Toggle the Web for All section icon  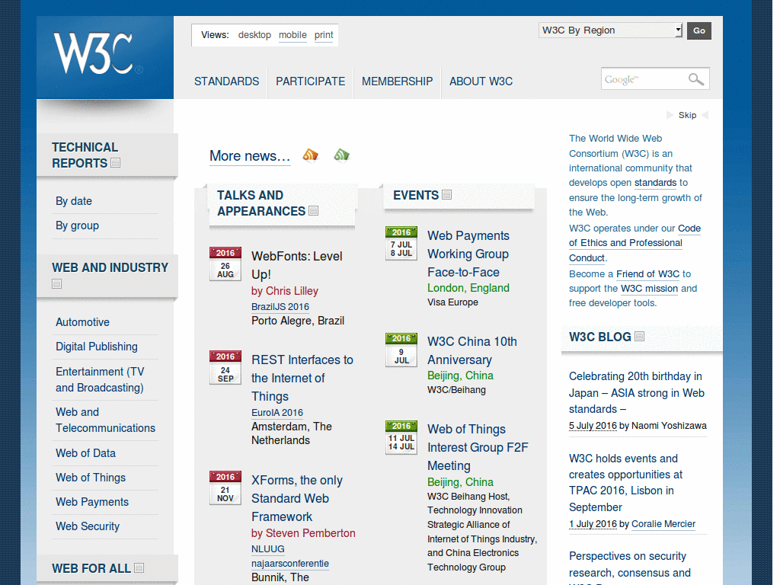[139, 567]
